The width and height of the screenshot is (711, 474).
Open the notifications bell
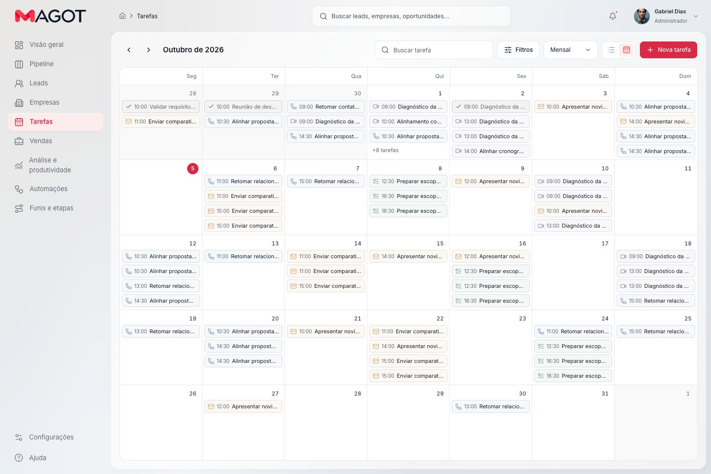(x=613, y=16)
